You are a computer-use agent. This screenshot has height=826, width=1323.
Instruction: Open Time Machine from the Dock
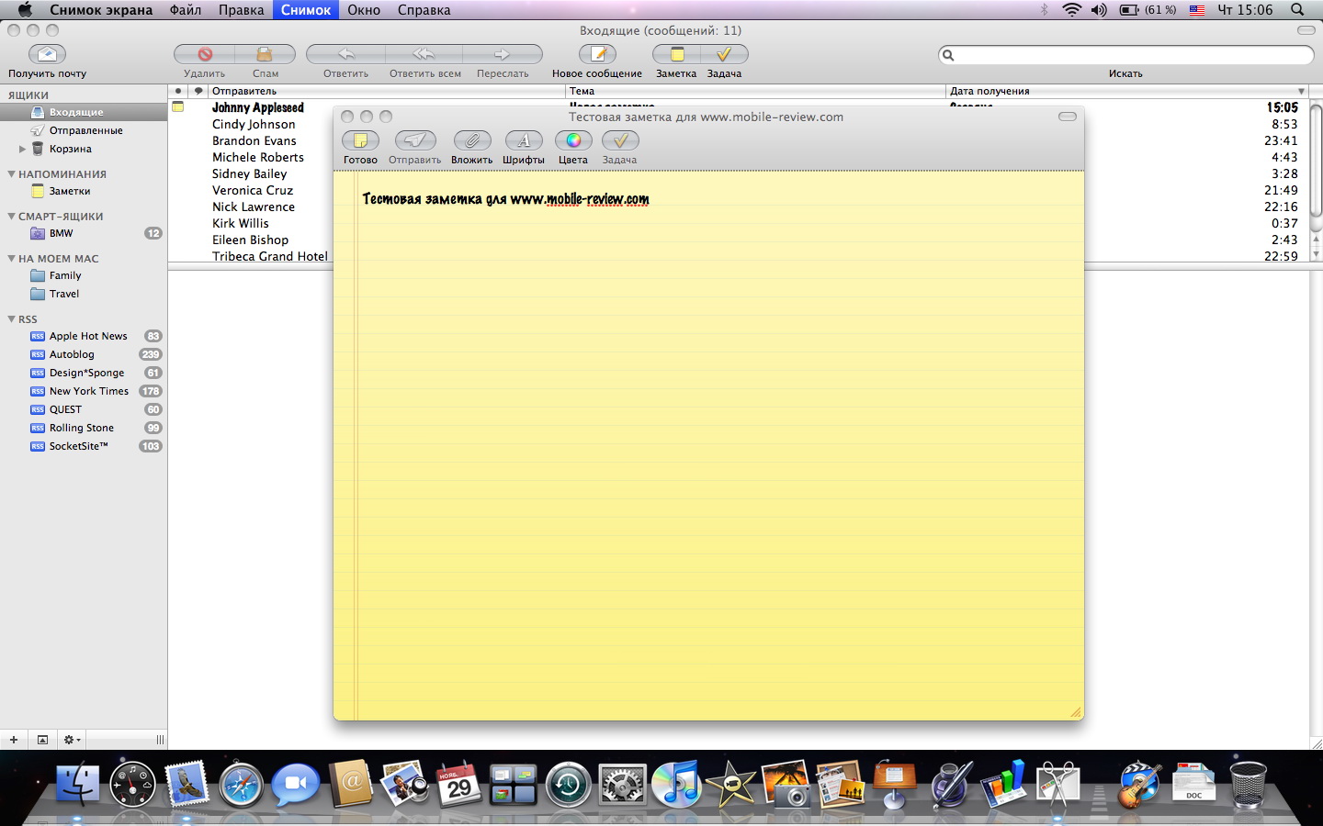click(568, 785)
